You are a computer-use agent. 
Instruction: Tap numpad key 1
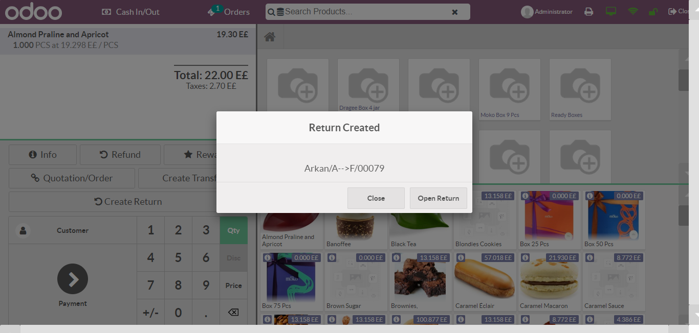(x=151, y=230)
